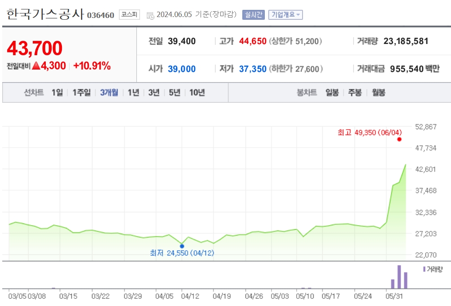
Task: Switch chart to 10년 range
Action: point(197,92)
